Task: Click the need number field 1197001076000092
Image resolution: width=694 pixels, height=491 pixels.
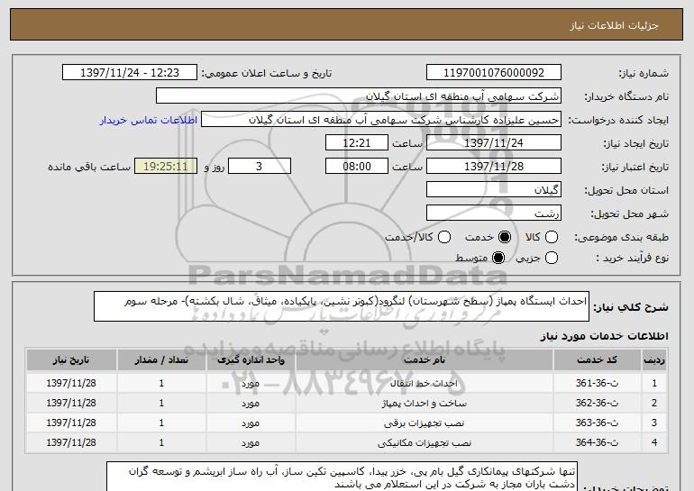Action: click(494, 73)
